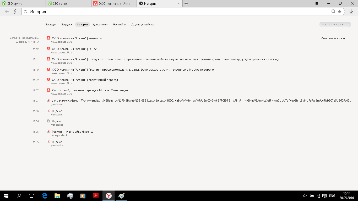Select the История section

(x=82, y=24)
